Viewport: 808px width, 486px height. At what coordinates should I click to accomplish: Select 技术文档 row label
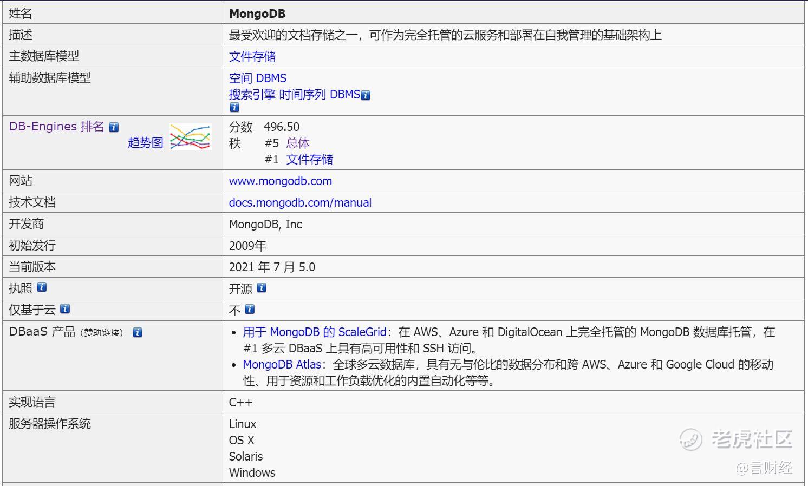pyautogui.click(x=32, y=202)
